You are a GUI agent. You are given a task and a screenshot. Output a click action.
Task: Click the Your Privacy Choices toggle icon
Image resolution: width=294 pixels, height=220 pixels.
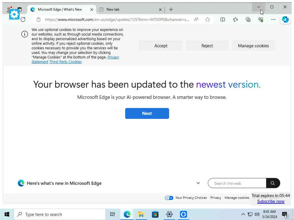(169, 198)
